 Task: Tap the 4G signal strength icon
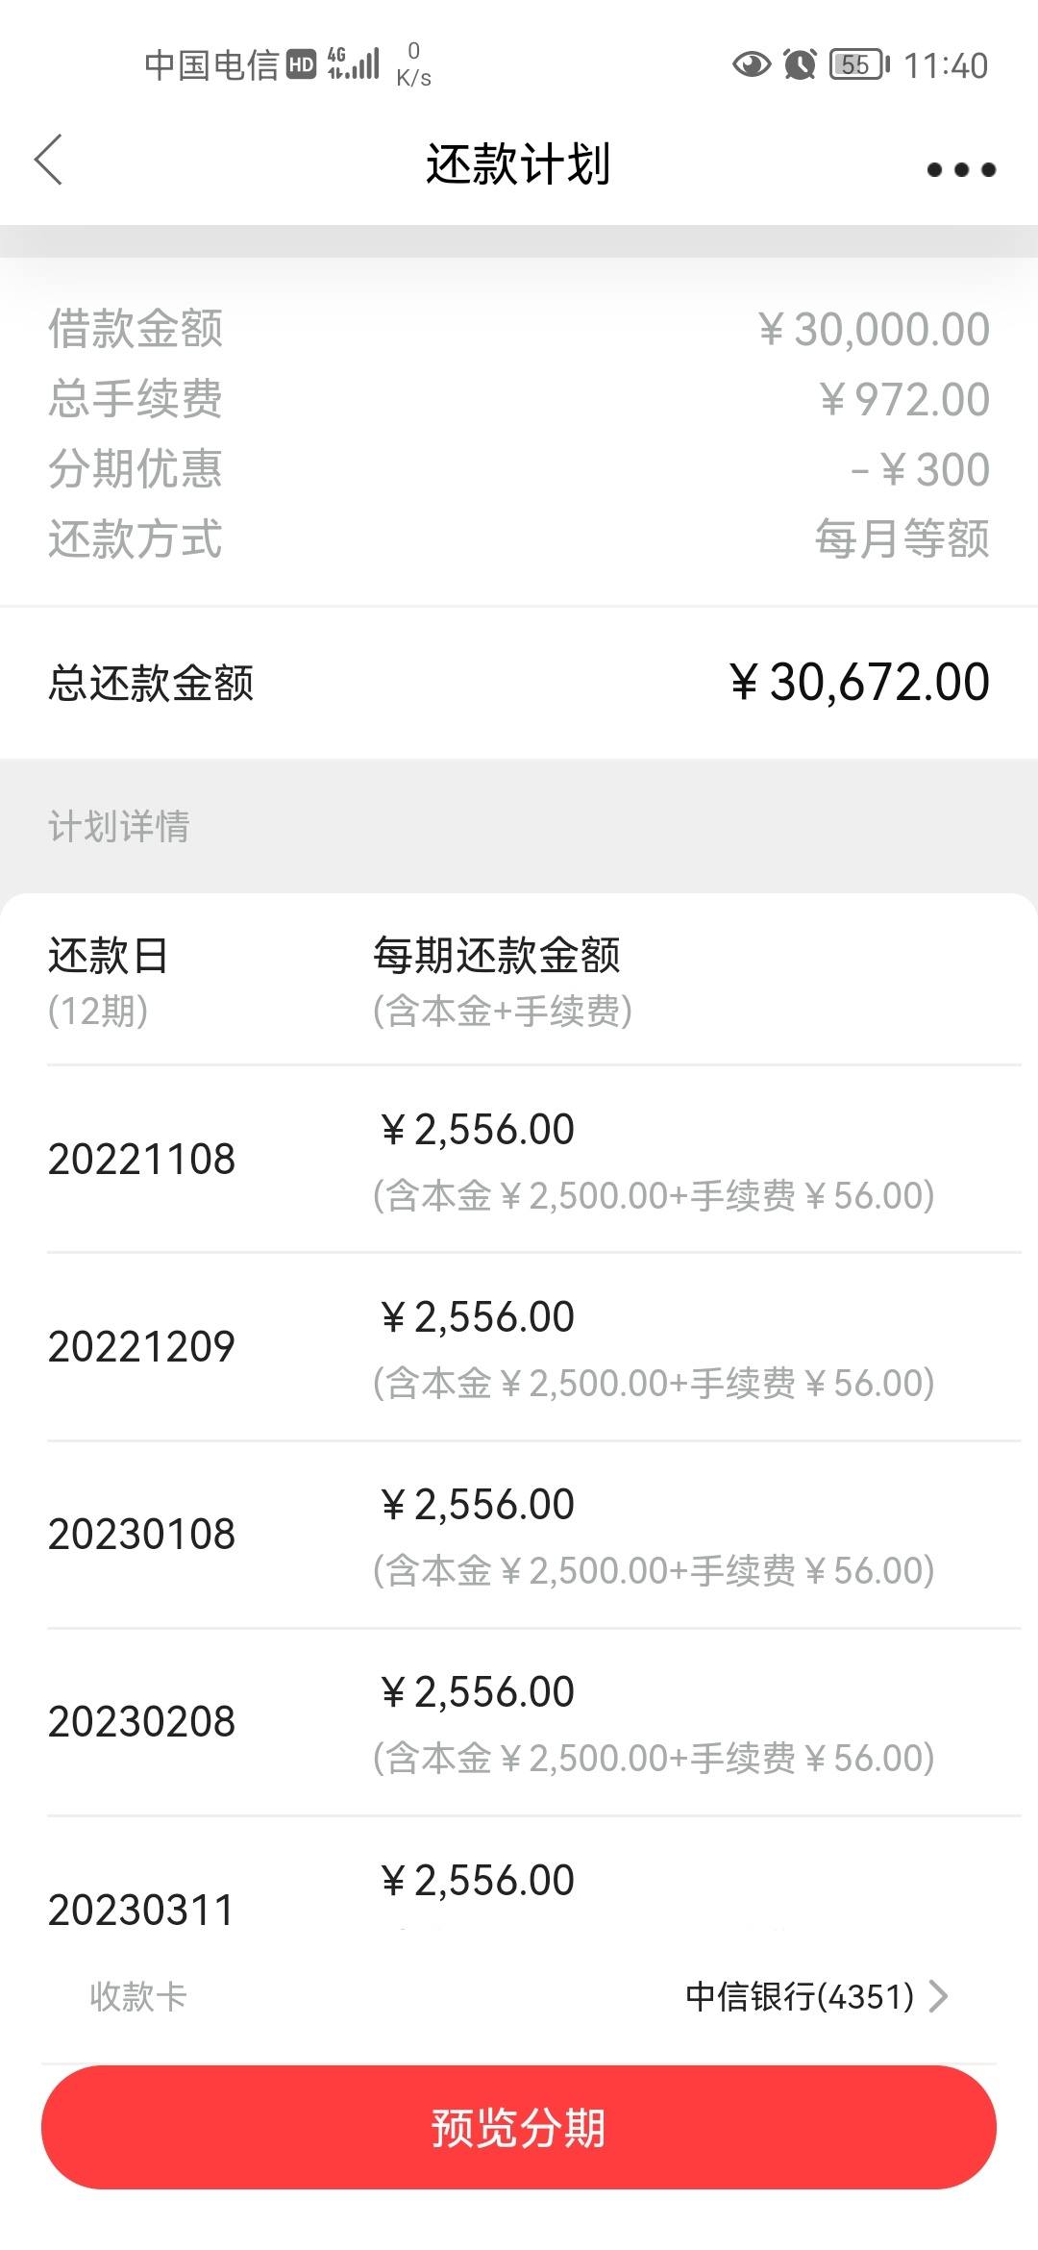coord(354,63)
